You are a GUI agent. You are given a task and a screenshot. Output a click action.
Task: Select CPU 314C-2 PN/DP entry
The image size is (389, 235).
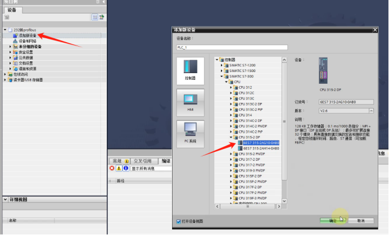point(253,126)
